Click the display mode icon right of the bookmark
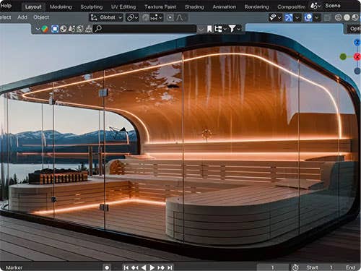This screenshot has height=271, width=361. click(x=218, y=29)
